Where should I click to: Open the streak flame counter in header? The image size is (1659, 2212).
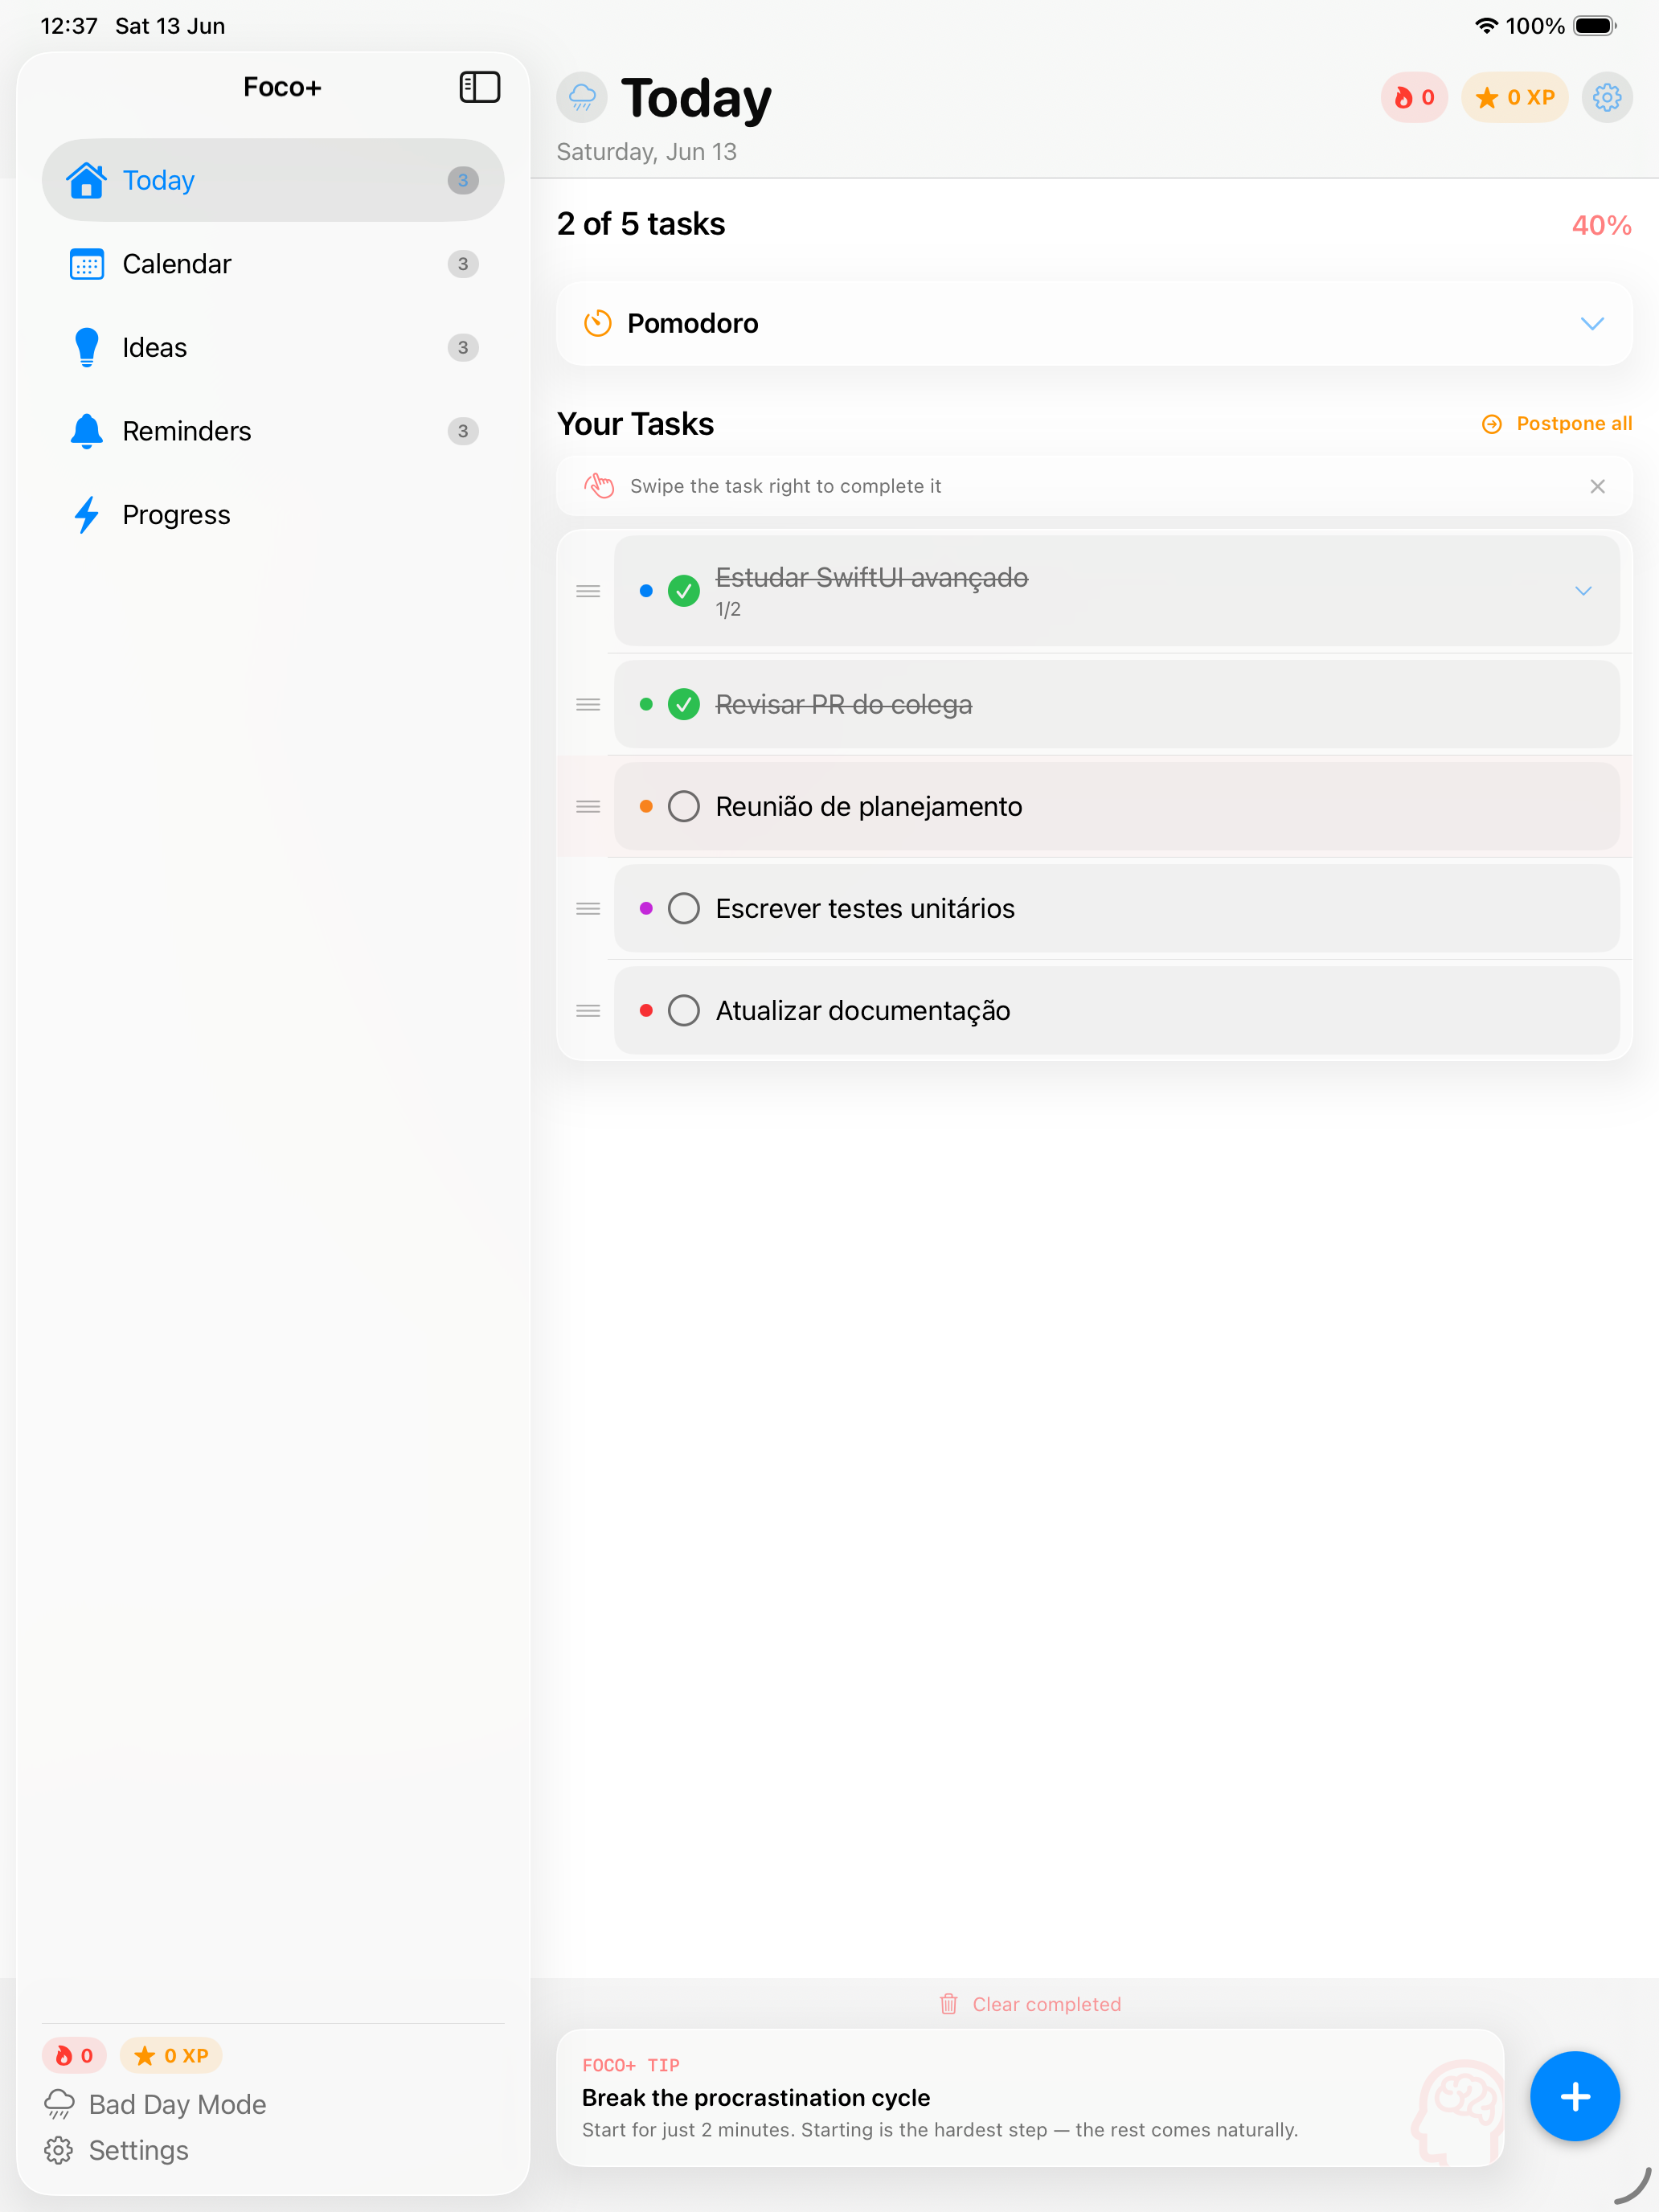click(x=1414, y=97)
